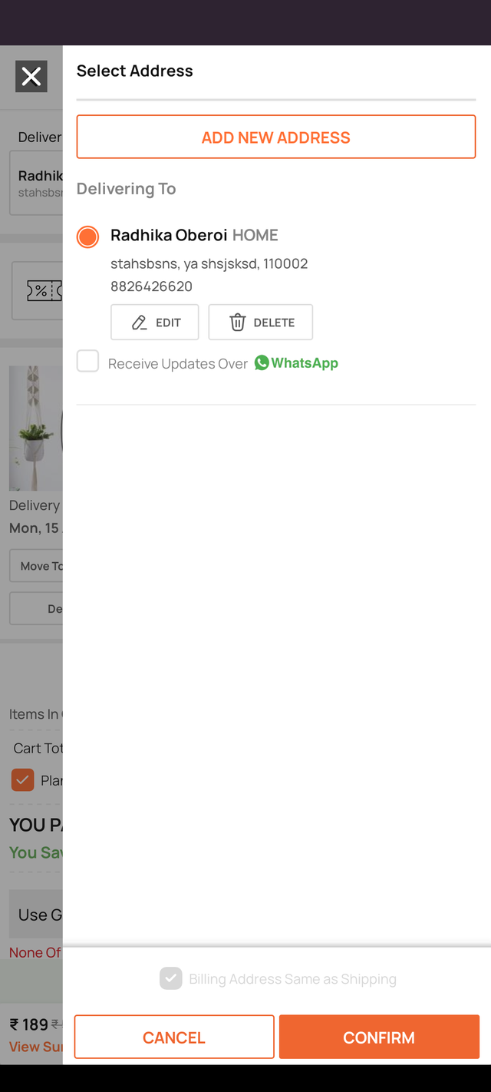Tap the Use G option in background

[x=36, y=915]
